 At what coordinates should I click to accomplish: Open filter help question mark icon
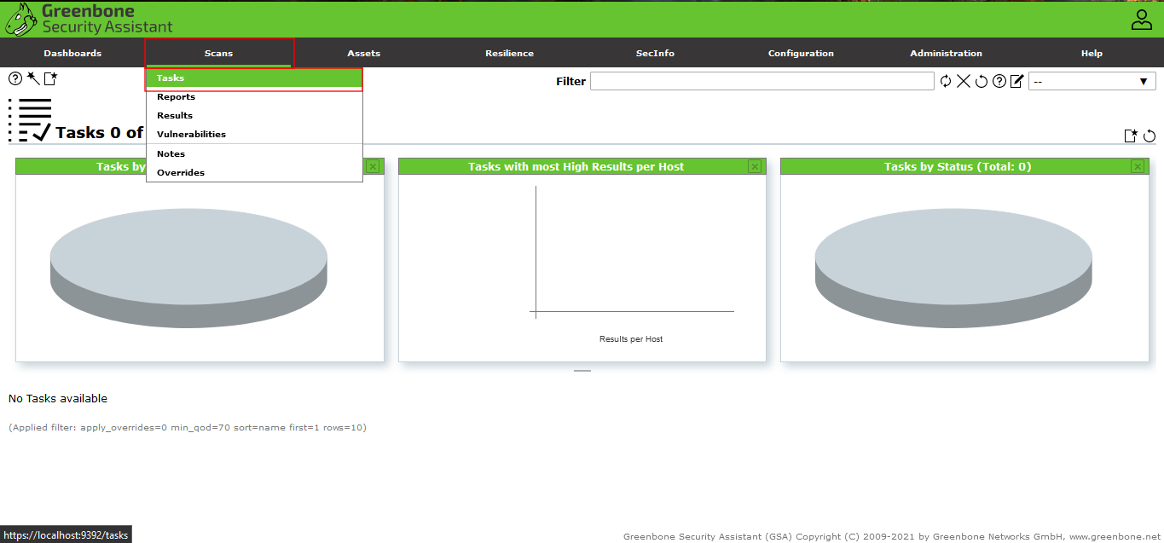pos(999,81)
